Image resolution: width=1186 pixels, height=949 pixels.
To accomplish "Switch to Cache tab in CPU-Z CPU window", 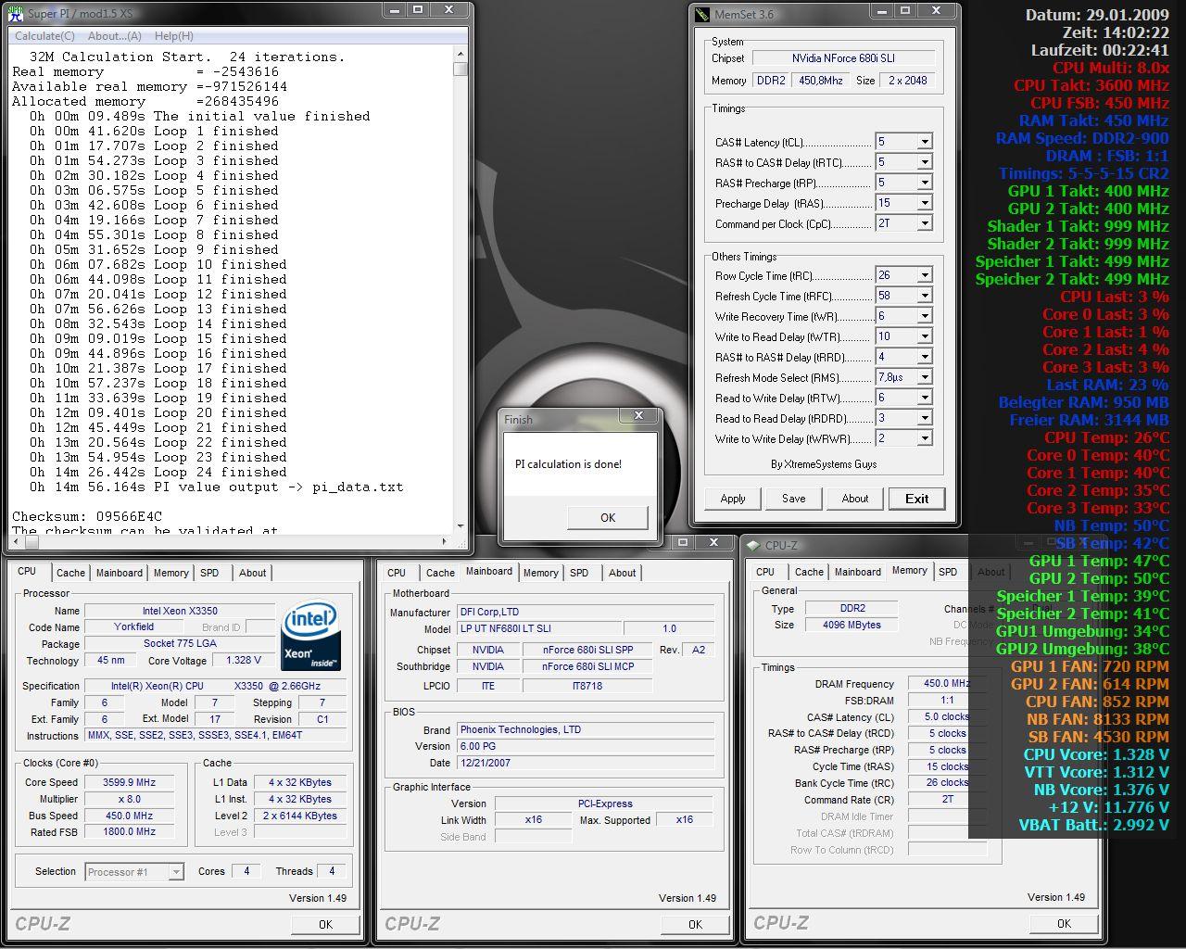I will [70, 573].
